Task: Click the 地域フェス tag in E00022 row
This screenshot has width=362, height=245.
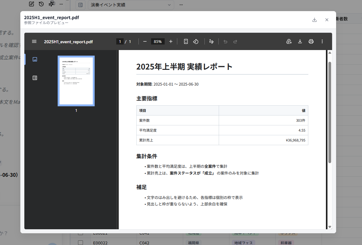Action: tap(243, 243)
